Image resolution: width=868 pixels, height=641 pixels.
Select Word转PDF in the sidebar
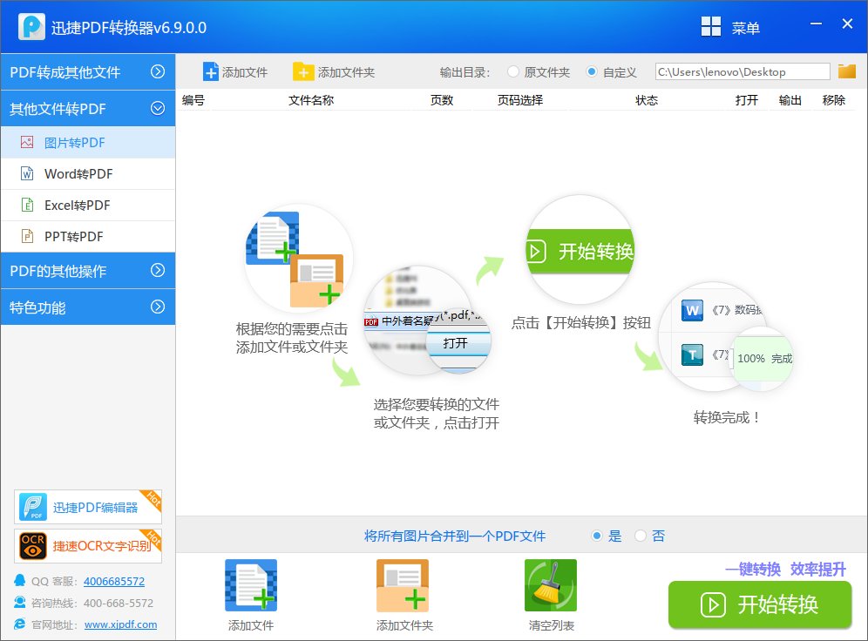coord(88,173)
